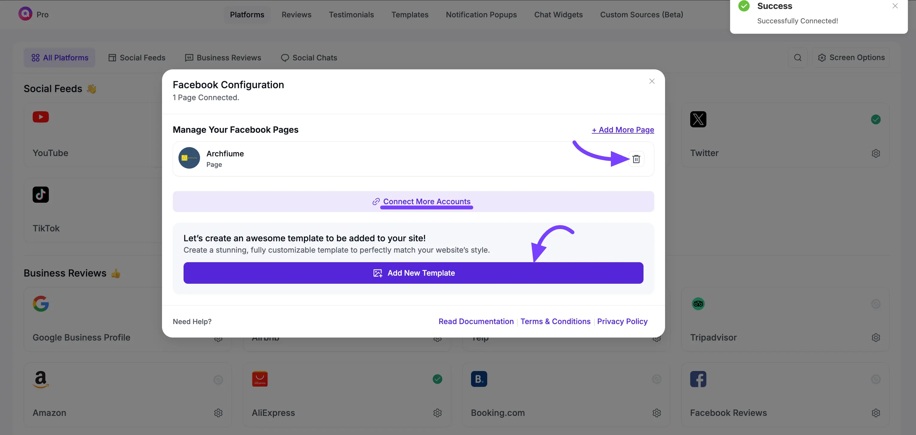Open Connect More Accounts
Screen dimensions: 916x435
tap(426, 201)
